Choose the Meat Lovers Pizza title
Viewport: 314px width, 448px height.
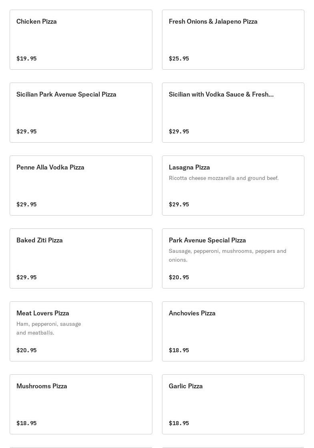43,313
